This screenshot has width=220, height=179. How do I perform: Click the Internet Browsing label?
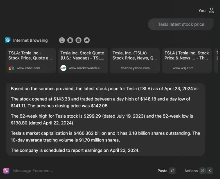30,40
